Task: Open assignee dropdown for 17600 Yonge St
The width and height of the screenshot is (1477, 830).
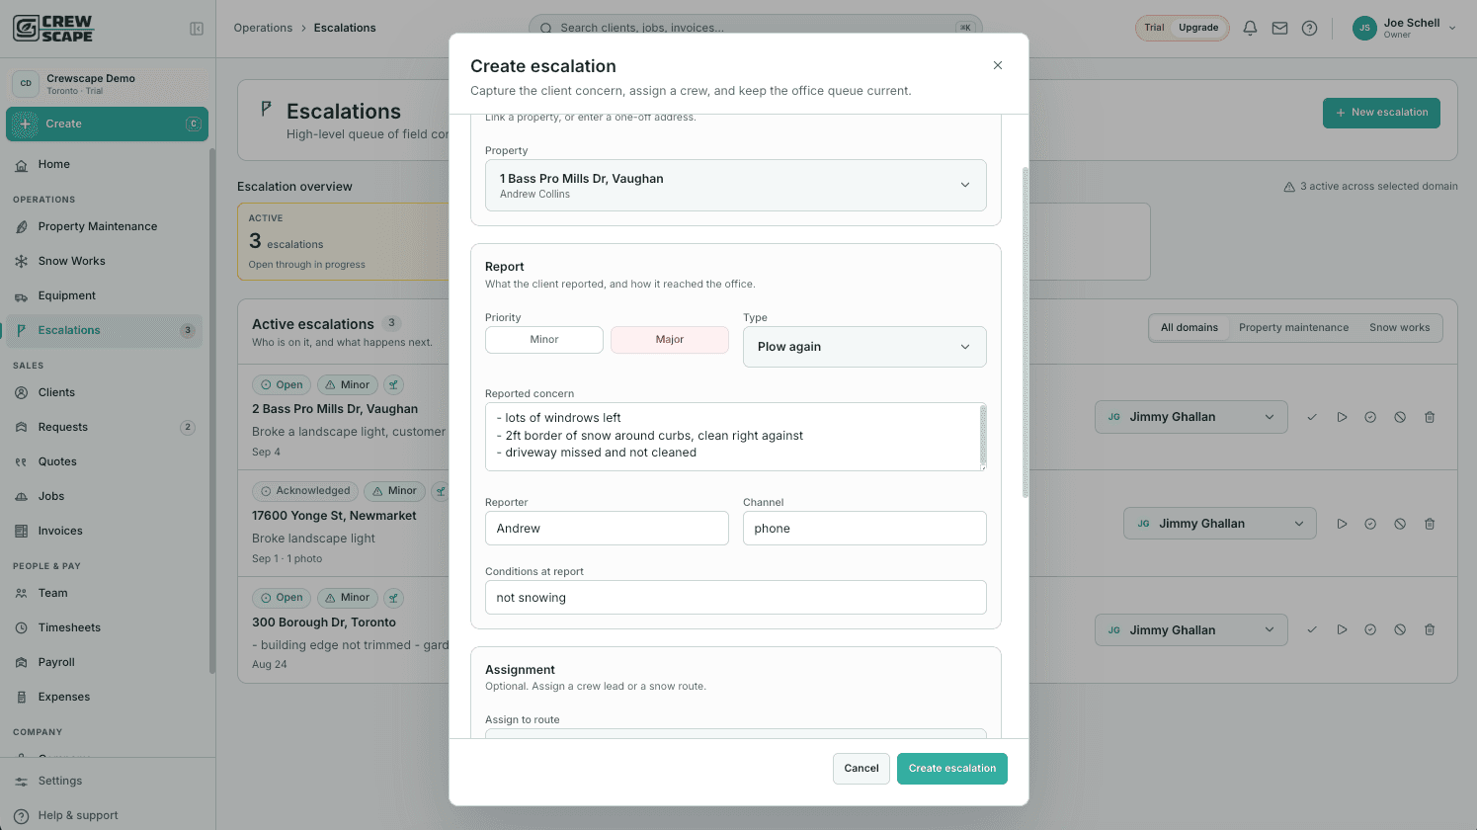Action: (1220, 524)
